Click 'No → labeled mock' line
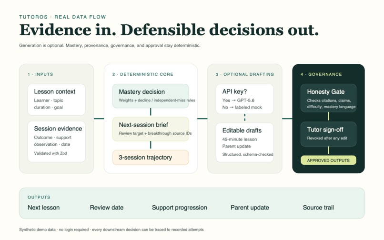Image resolution: width=384 pixels, height=240 pixels. (x=242, y=107)
